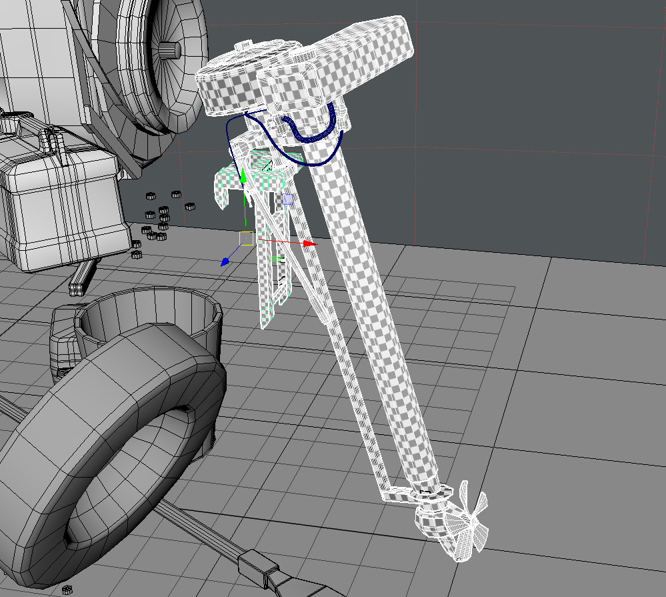This screenshot has height=597, width=666.
Task: Click the red X-axis arrow of the move gizmo
Action: (309, 244)
